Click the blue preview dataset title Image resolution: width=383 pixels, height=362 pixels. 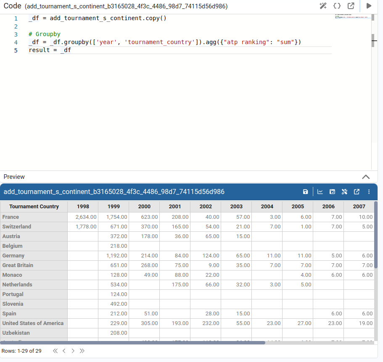pyautogui.click(x=114, y=192)
